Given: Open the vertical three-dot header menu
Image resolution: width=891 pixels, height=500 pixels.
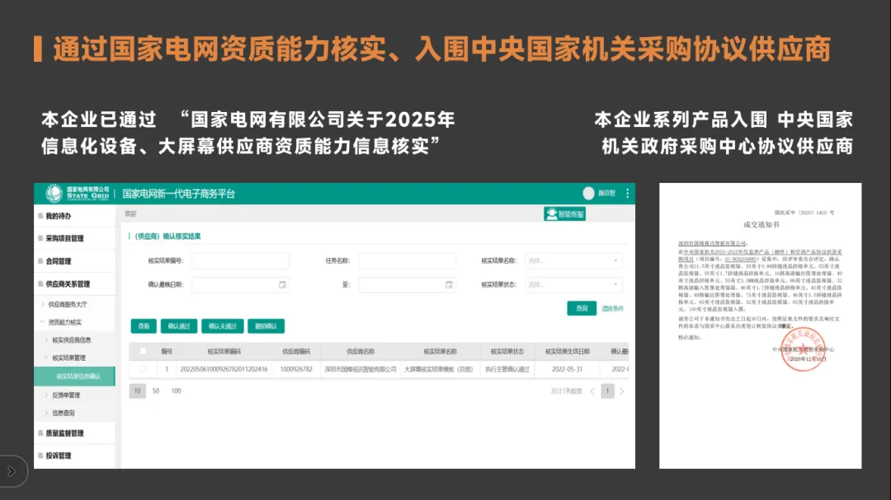Looking at the screenshot, I should (627, 194).
